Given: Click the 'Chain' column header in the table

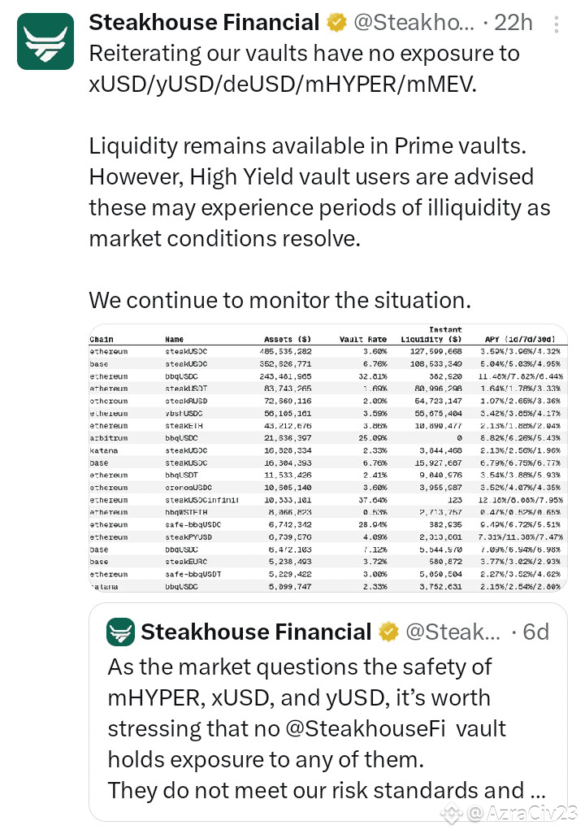Looking at the screenshot, I should [x=102, y=339].
